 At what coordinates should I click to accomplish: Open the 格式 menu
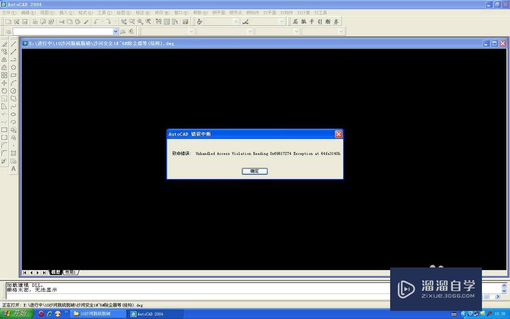(86, 13)
